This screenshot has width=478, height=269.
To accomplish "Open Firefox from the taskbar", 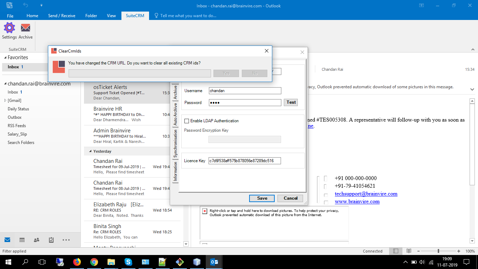I will [x=77, y=262].
